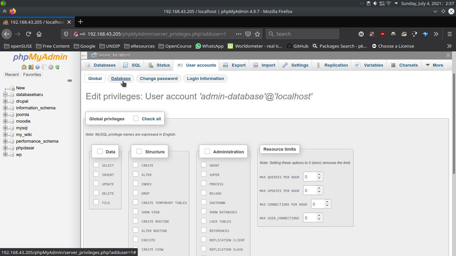
Task: Enable the DROP privilege checkbox
Action: click(x=136, y=193)
